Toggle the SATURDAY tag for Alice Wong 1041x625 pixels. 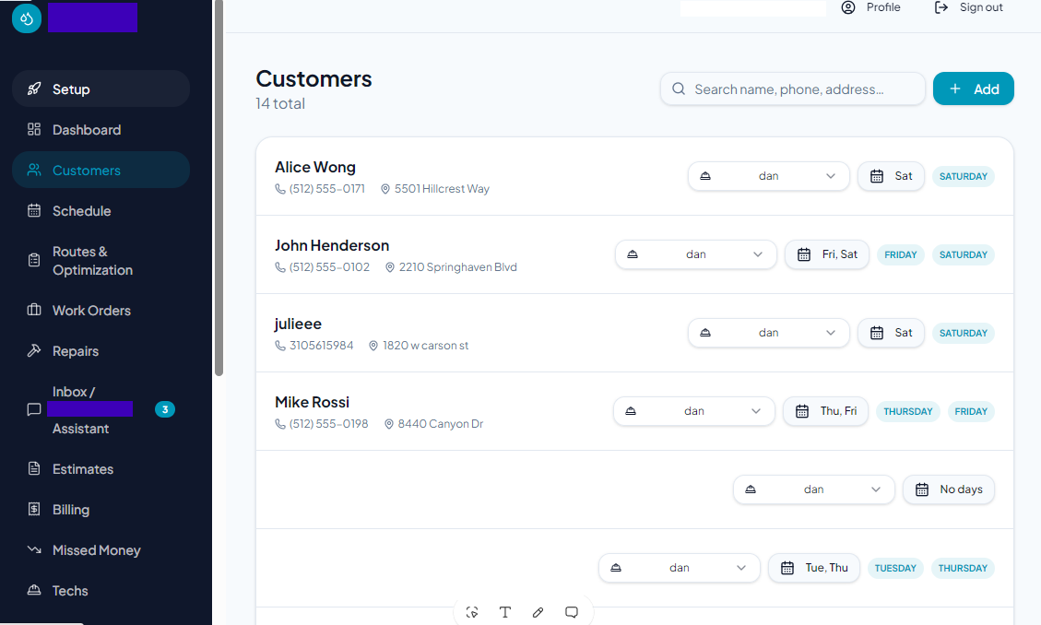point(963,176)
